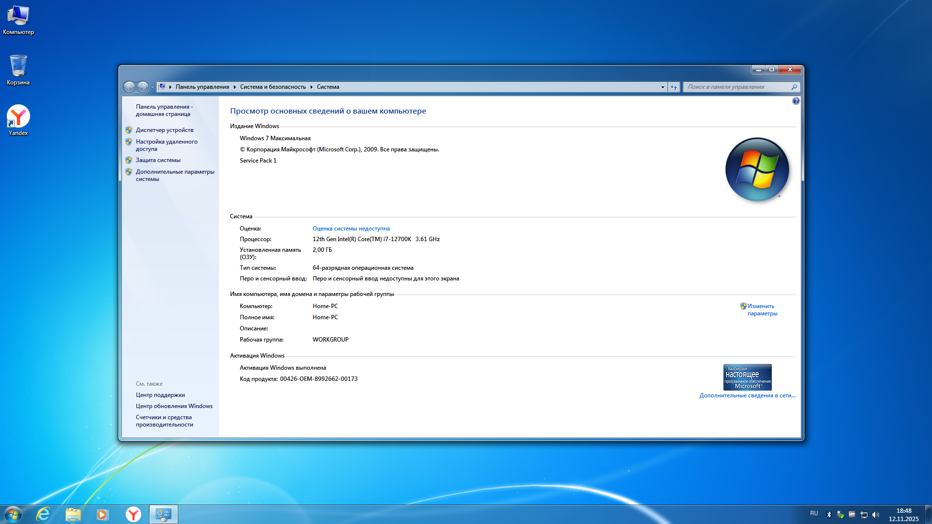Viewport: 932px width, 524px height.
Task: Open 'Диспетчер устройств' in sidebar
Action: pyautogui.click(x=165, y=130)
